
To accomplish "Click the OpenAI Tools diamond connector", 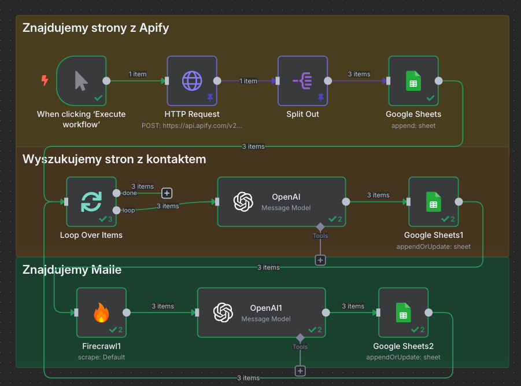I will click(320, 226).
